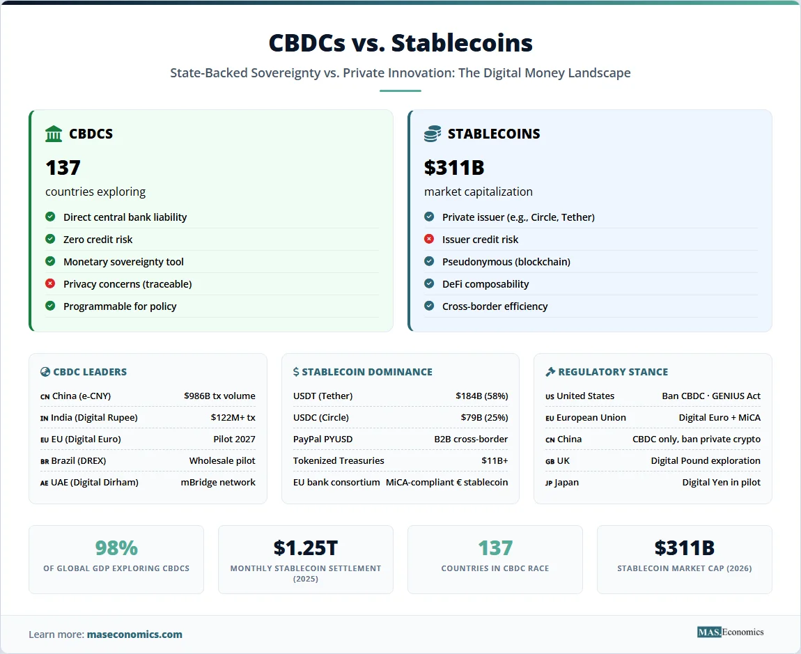
Task: Click the "MiCA-compliant € stablecoin" value
Action: [447, 483]
